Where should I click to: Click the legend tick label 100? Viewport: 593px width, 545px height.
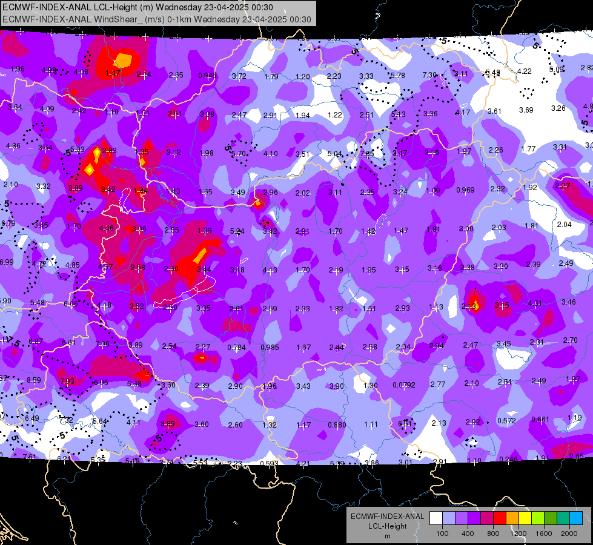pos(442,533)
